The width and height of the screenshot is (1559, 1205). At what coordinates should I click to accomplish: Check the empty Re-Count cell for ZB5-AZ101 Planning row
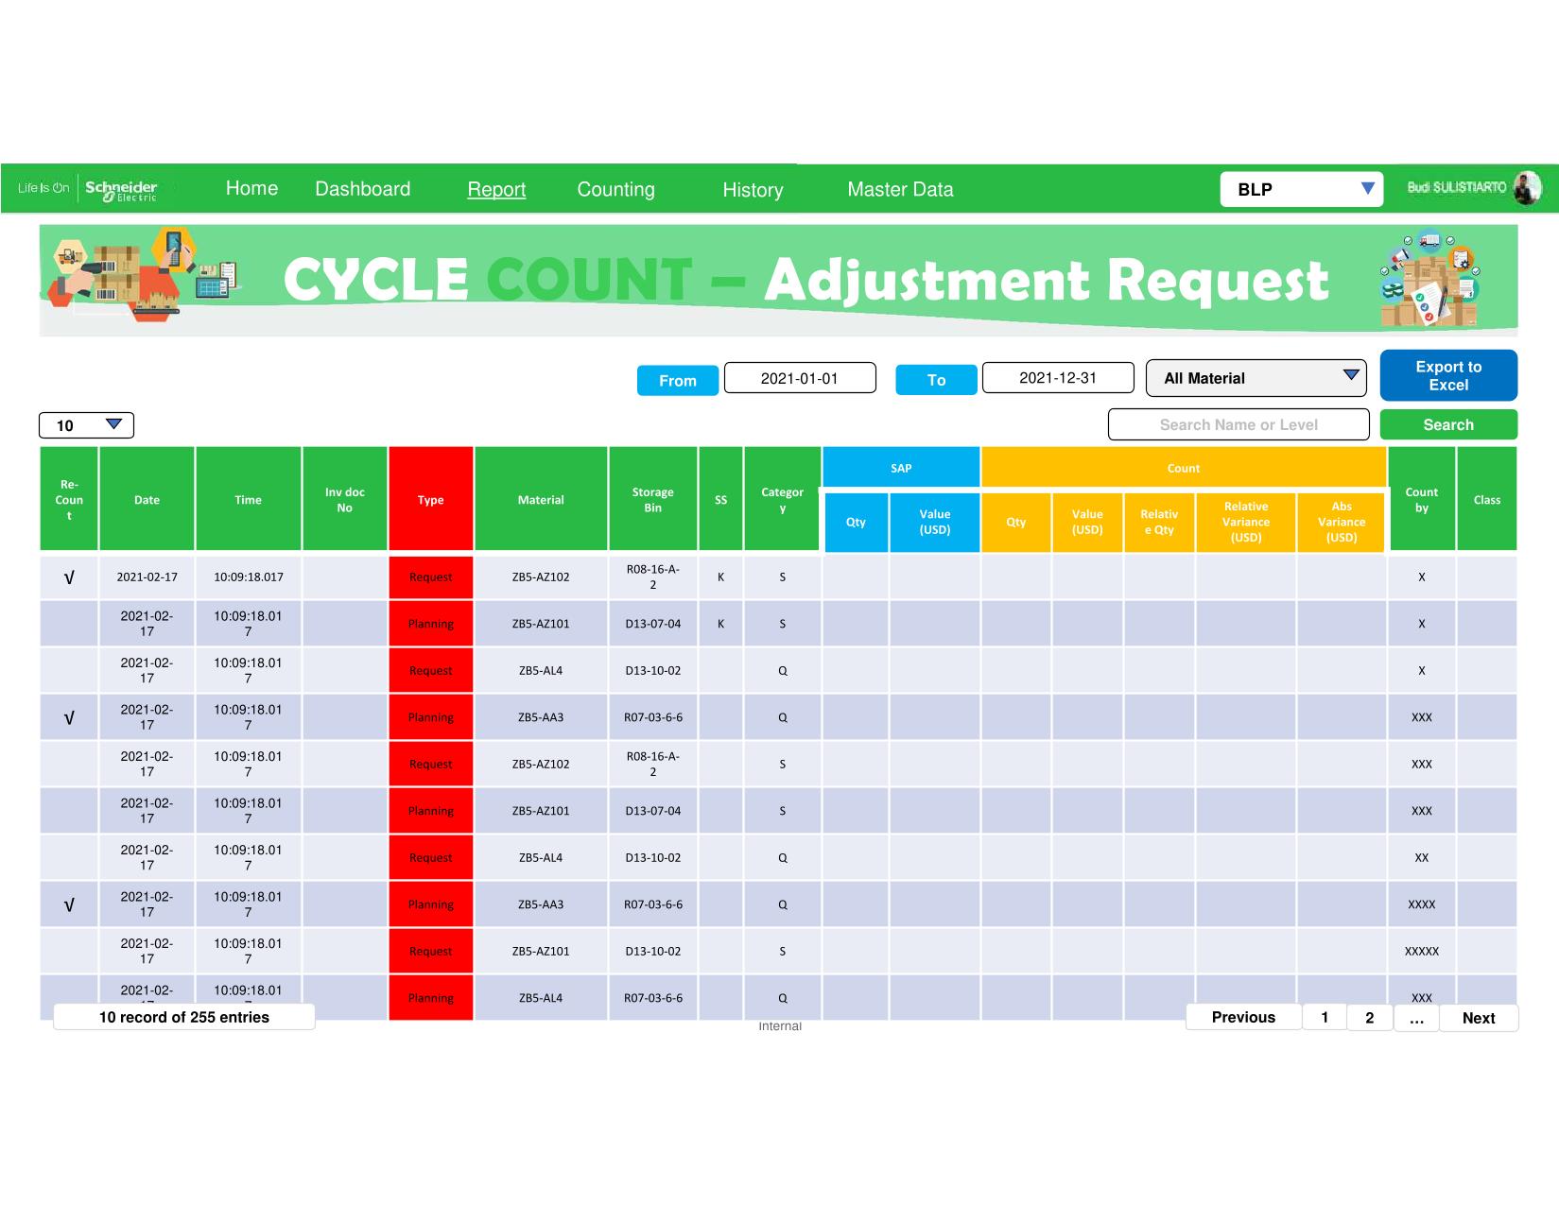[69, 624]
